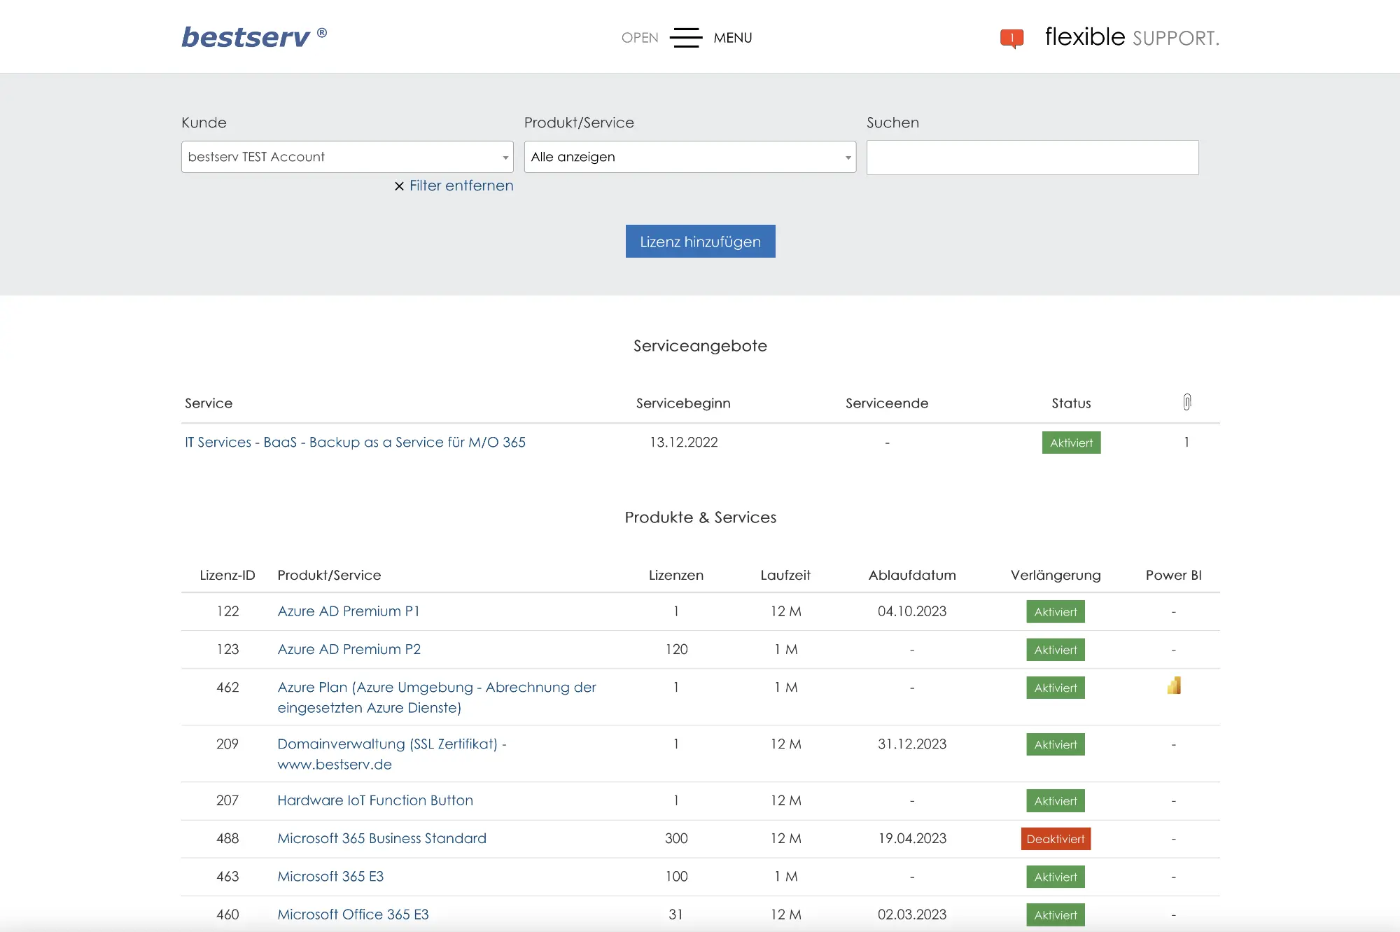Click Aktiviert badge for Hardware IoT row
Screen dimensions: 1400x932
(x=1056, y=801)
